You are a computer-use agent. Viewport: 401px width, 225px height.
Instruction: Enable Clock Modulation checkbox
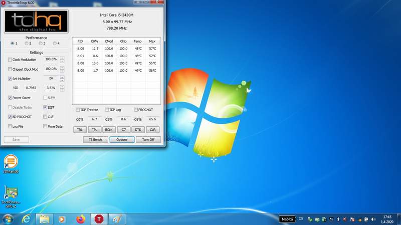pos(10,60)
